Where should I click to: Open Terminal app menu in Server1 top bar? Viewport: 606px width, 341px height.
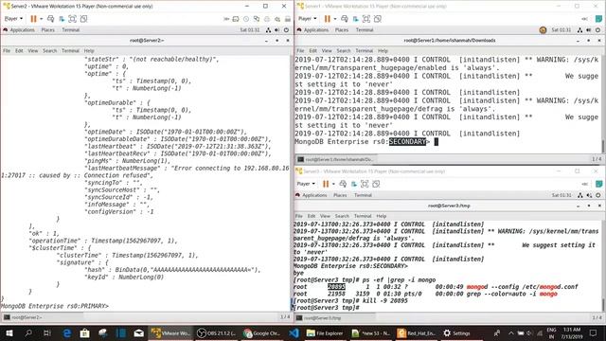point(365,29)
